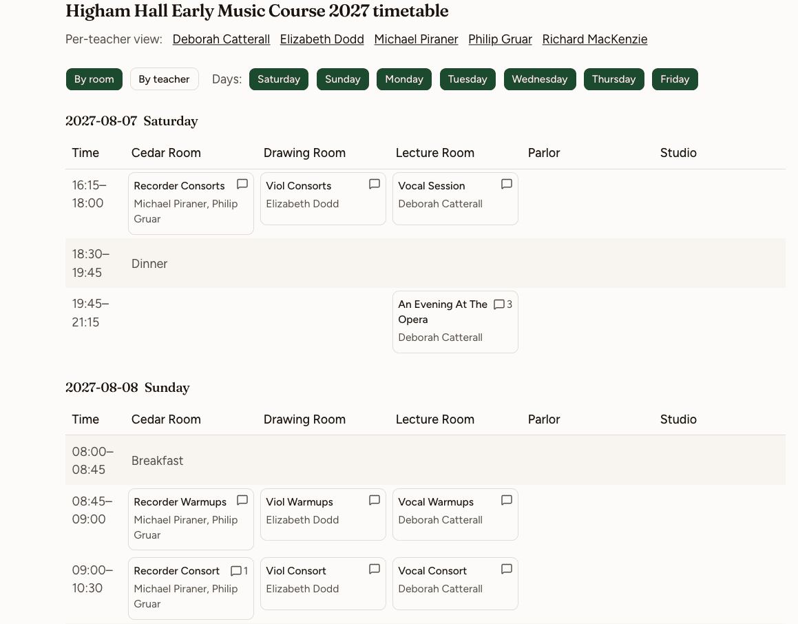Click the Breakfast row on Sunday
Viewport: 798px width, 624px height.
pos(426,460)
